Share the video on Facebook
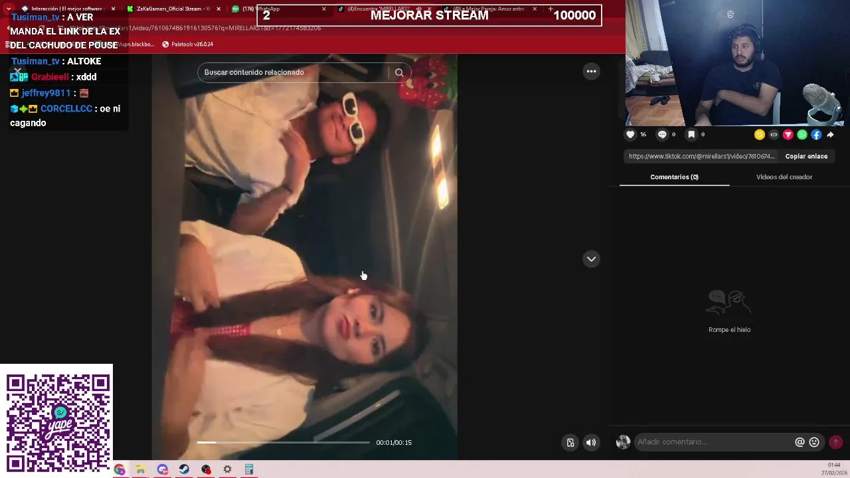Screen dimensions: 850x478 tap(816, 135)
